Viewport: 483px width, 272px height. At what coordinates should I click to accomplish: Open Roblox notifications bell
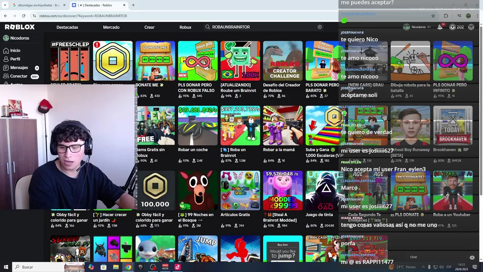[440, 27]
